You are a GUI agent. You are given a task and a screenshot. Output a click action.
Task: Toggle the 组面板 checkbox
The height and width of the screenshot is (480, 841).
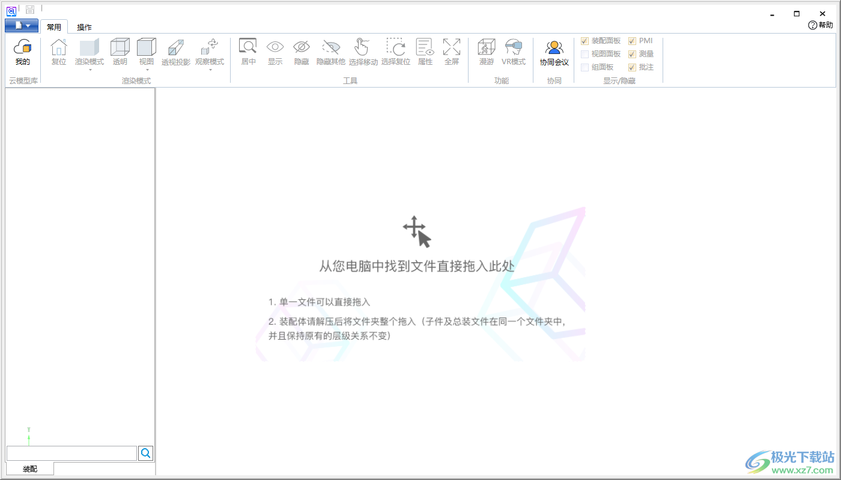tap(585, 67)
